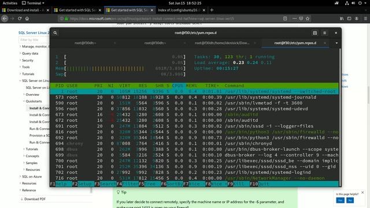Close 'Index of /config/ubuntu' browser tab
This screenshot has width=370, height=208.
click(204, 10)
